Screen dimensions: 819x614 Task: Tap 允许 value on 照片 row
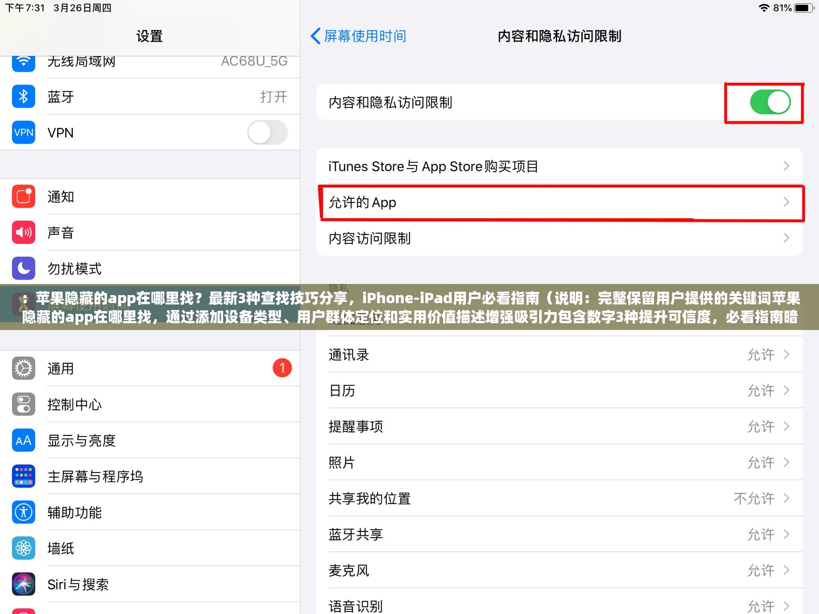[761, 462]
